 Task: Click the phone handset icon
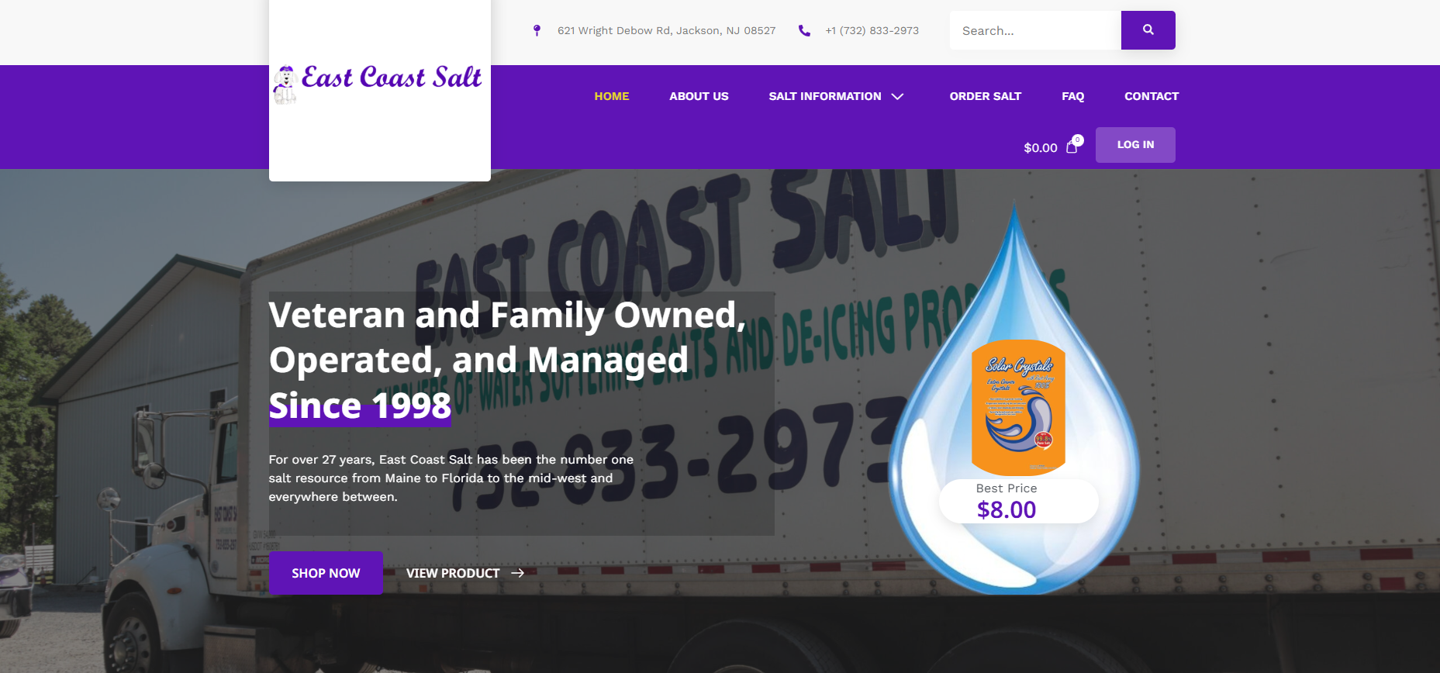click(x=804, y=30)
